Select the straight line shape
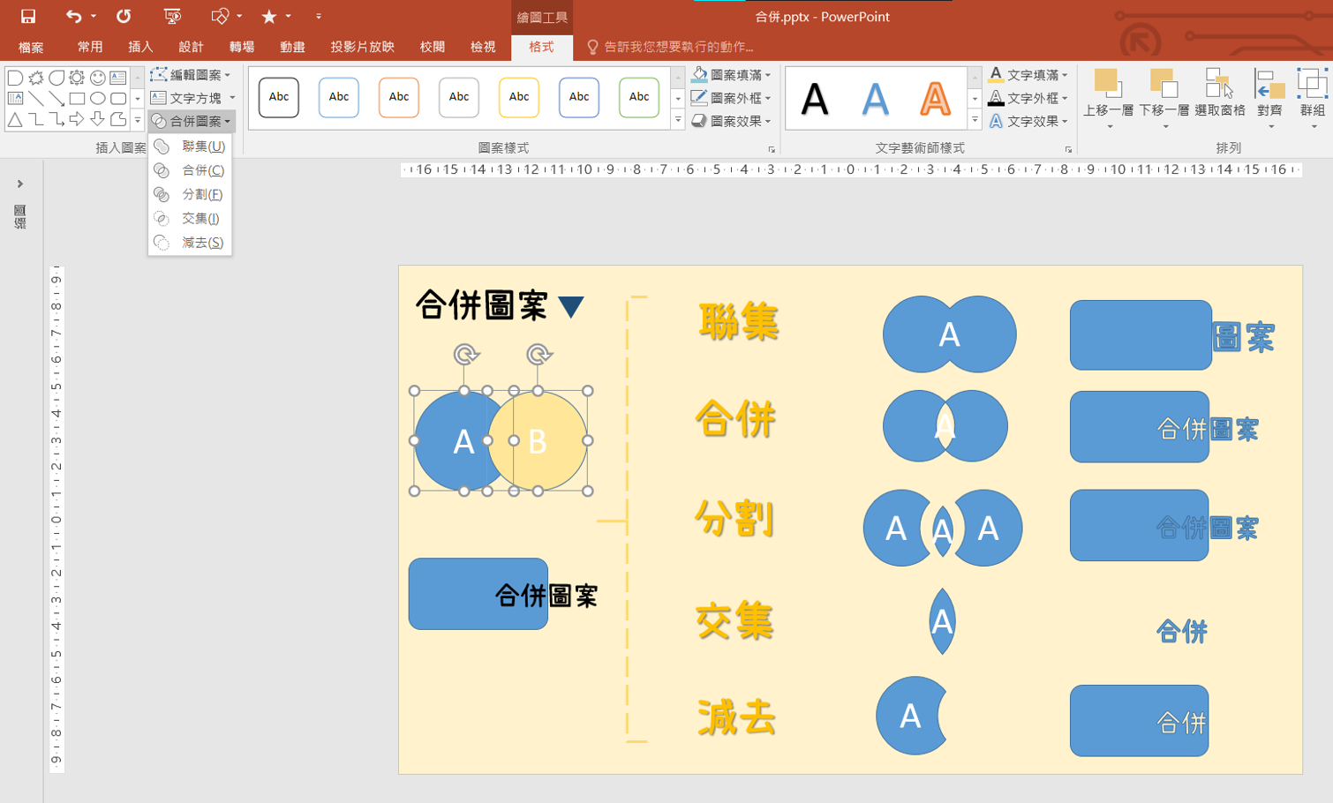Image resolution: width=1333 pixels, height=803 pixels. (x=36, y=98)
